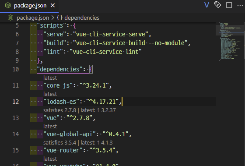Click the "latest" lens above lodash-es
245x166 pixels.
pyautogui.click(x=50, y=94)
